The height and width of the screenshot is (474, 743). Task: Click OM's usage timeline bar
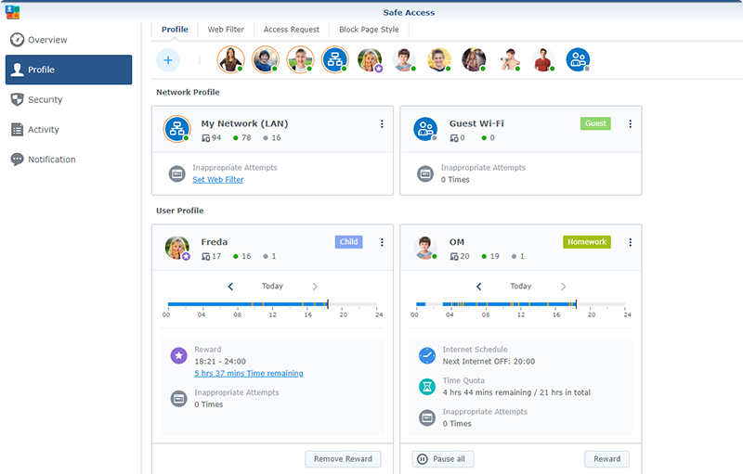(520, 304)
